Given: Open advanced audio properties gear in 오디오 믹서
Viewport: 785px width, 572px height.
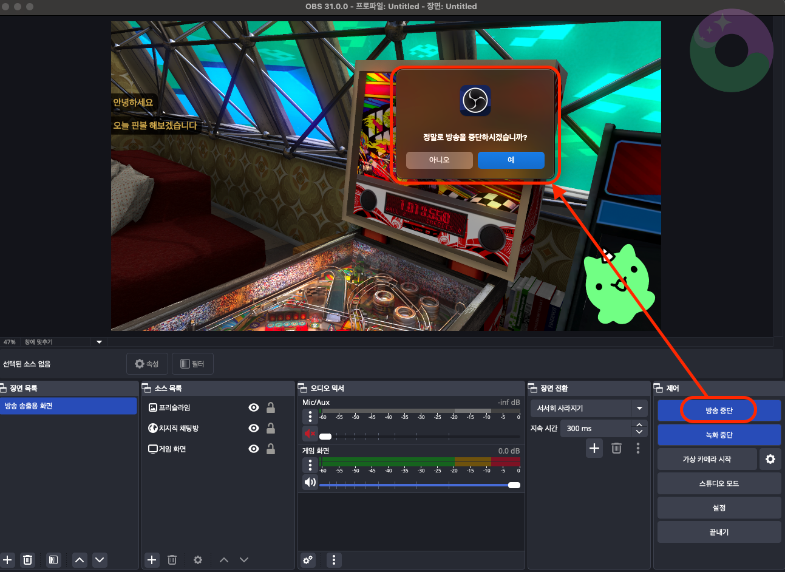Looking at the screenshot, I should 308,560.
